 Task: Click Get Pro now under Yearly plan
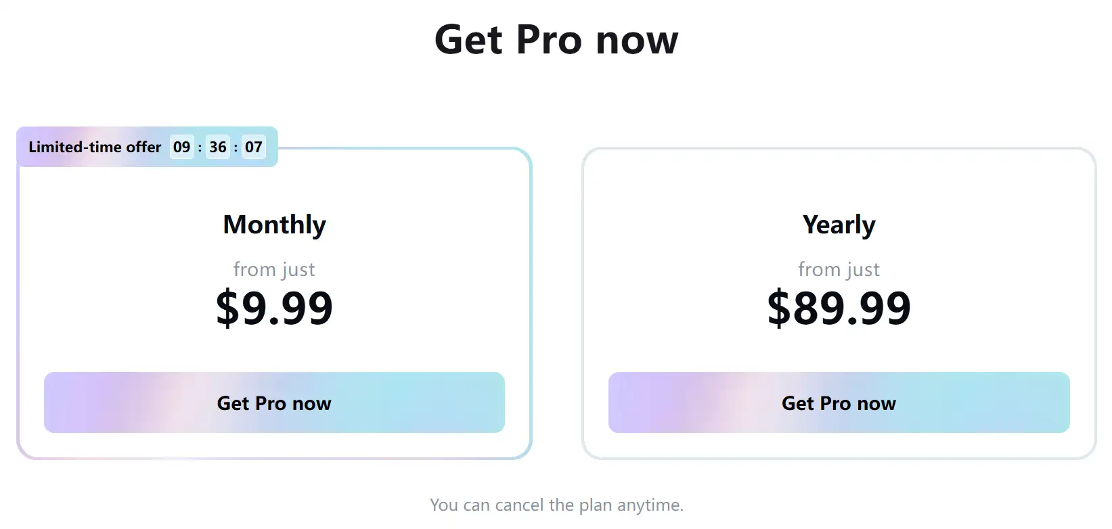839,402
